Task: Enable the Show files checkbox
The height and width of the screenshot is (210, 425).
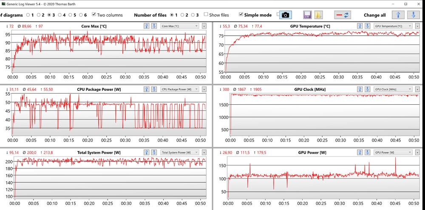Action: click(x=206, y=15)
